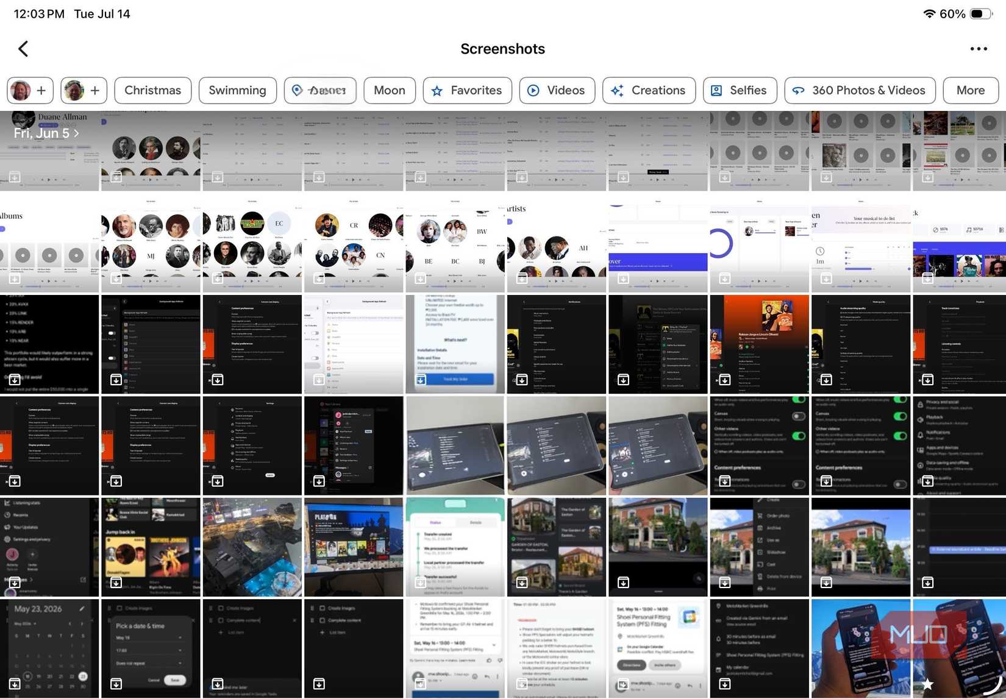Tap the 12:03 PM clock
The width and height of the screenshot is (1006, 699).
coord(39,13)
